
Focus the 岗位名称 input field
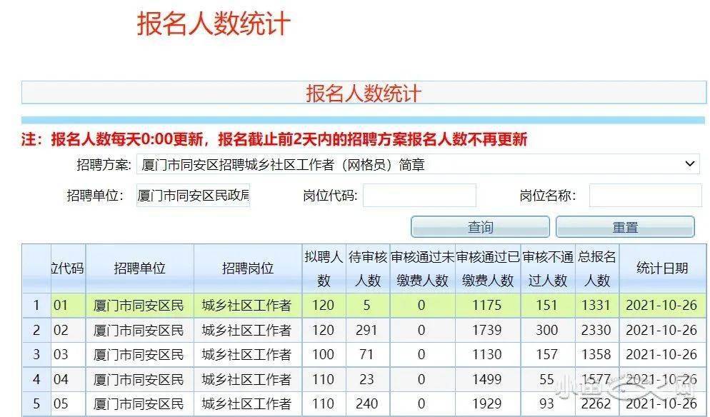[x=645, y=196]
